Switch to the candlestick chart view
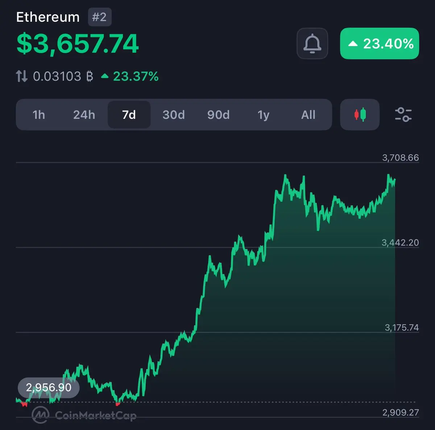 pyautogui.click(x=360, y=114)
